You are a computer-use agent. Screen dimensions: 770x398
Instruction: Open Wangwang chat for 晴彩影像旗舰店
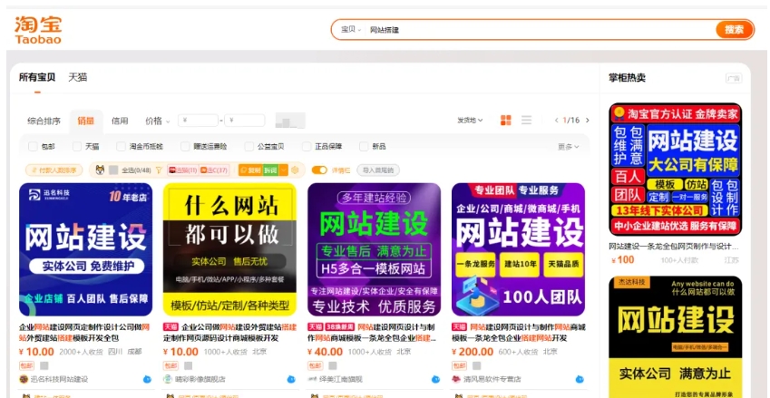[x=291, y=379]
